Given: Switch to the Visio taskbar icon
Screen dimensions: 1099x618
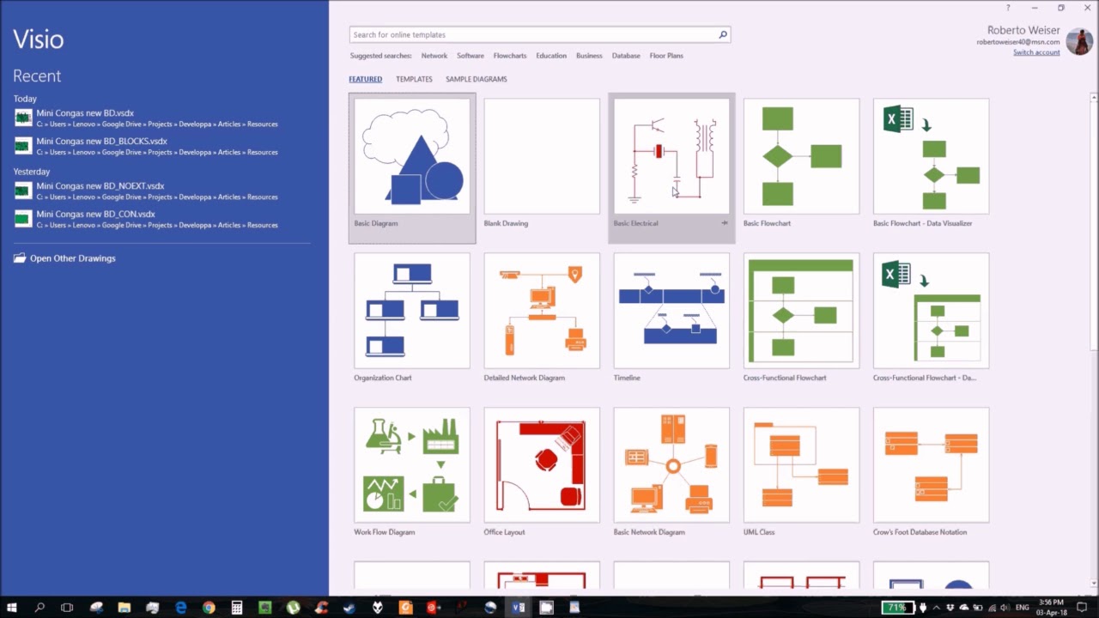Looking at the screenshot, I should [519, 608].
